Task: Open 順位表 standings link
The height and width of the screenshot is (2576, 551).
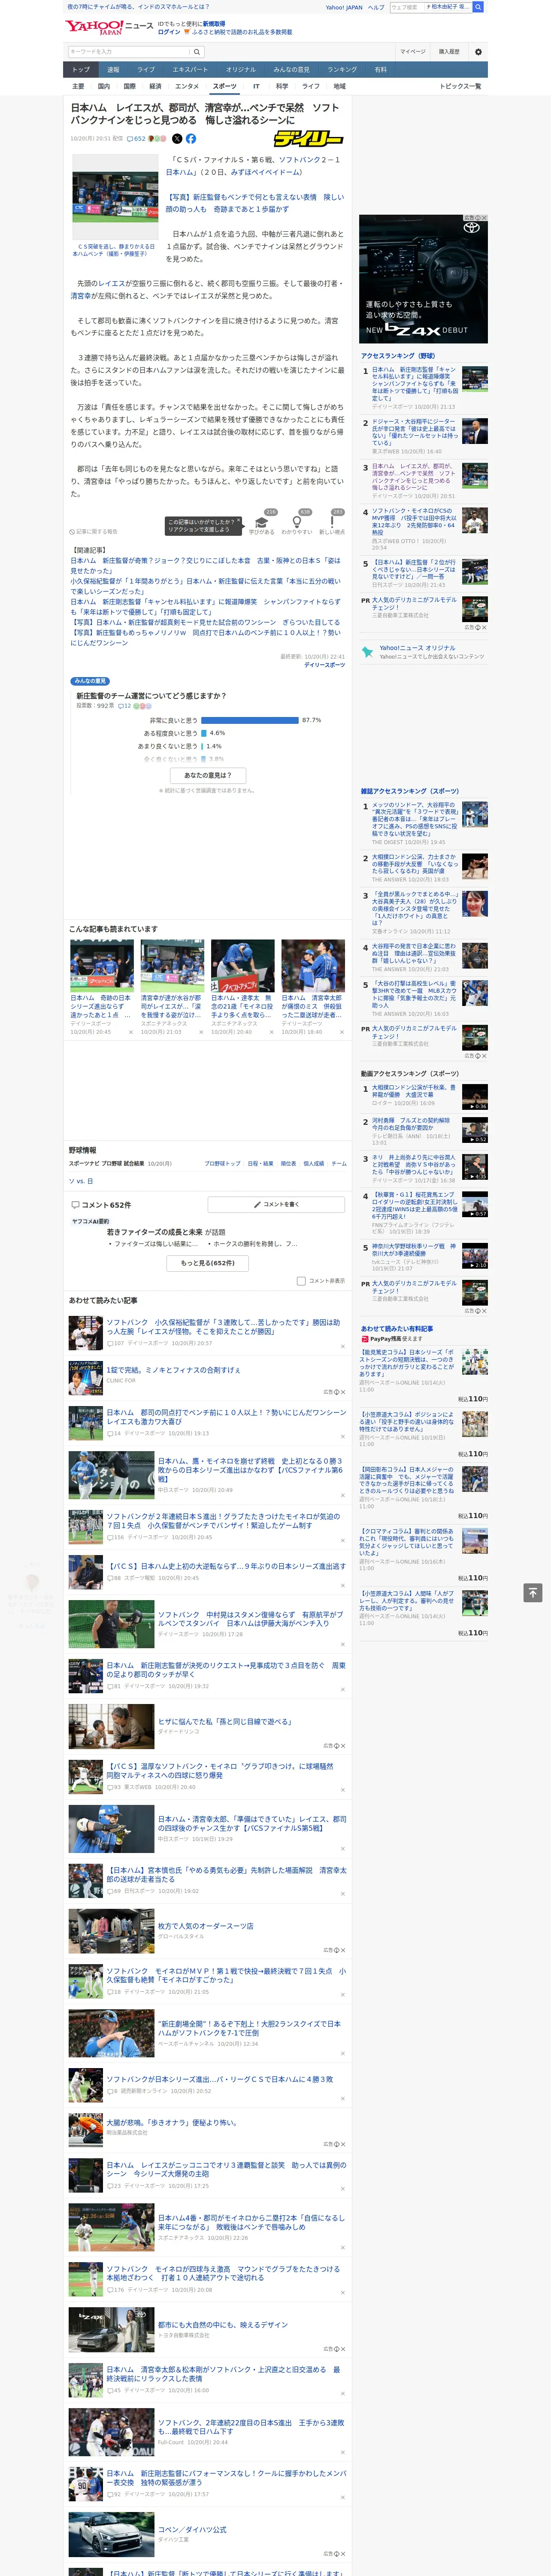Action: click(x=288, y=1163)
